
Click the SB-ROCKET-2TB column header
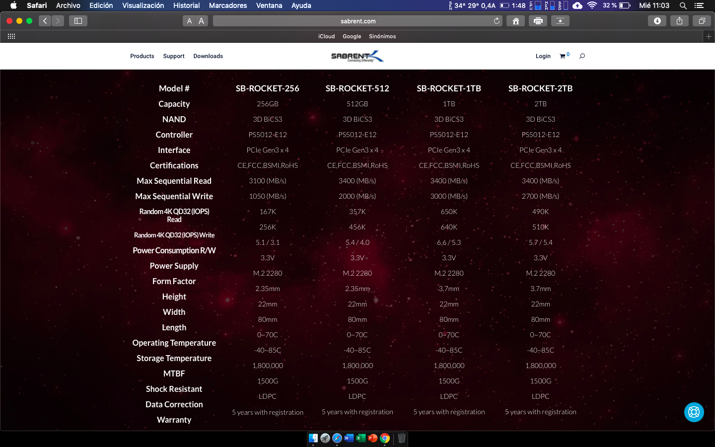(541, 88)
